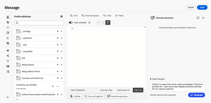Image resolution: width=211 pixels, height=103 pixels.
Task: Collapse editor minimap dash icon
Action: (145, 27)
